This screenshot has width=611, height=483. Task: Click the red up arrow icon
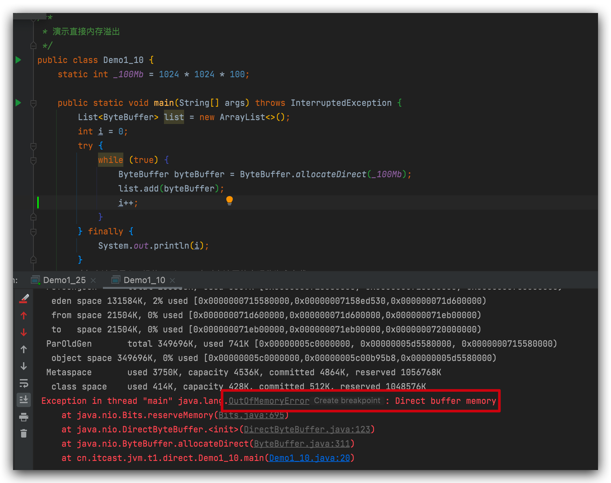coord(24,316)
